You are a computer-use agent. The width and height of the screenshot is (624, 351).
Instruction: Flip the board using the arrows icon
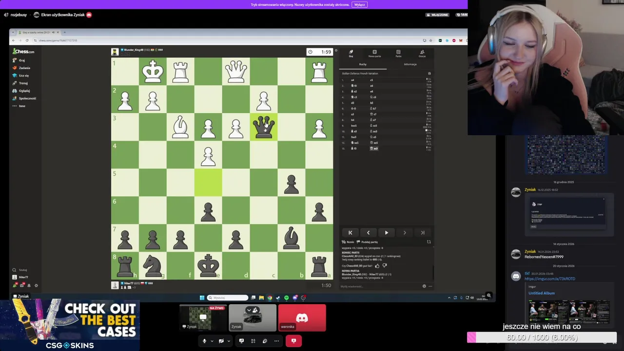click(x=429, y=242)
